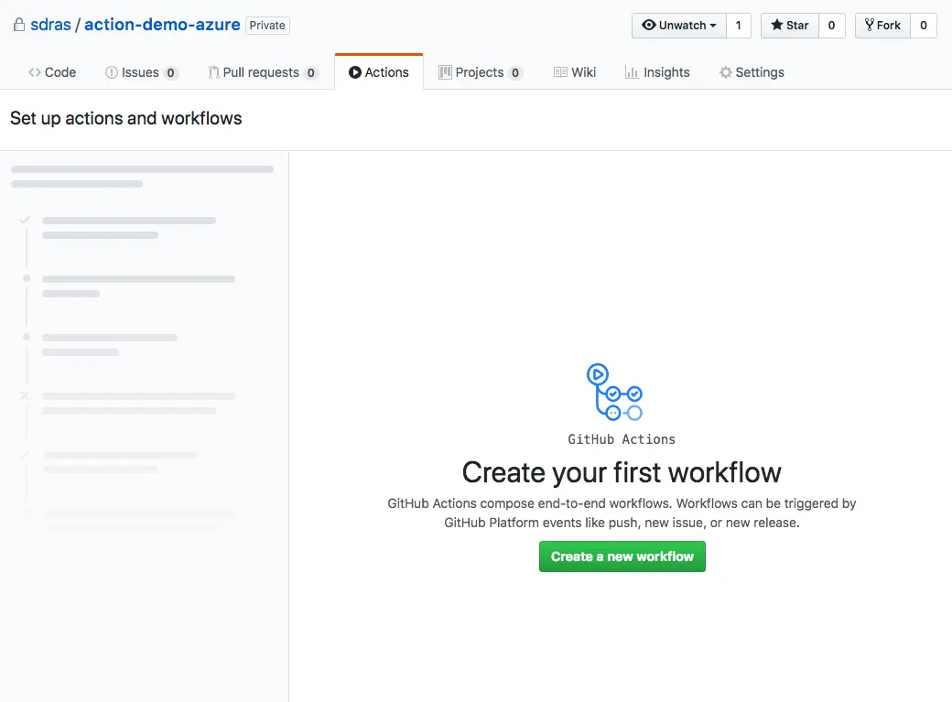The width and height of the screenshot is (952, 702).
Task: Click the Actions play circle icon
Action: [x=354, y=72]
